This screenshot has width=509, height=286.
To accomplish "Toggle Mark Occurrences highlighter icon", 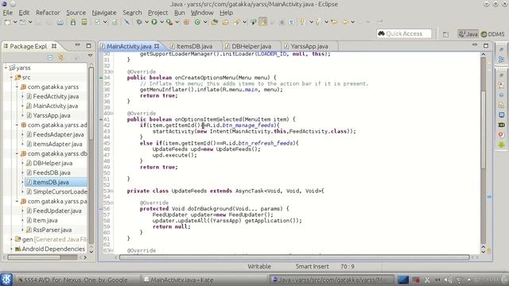I will pyautogui.click(x=263, y=22).
